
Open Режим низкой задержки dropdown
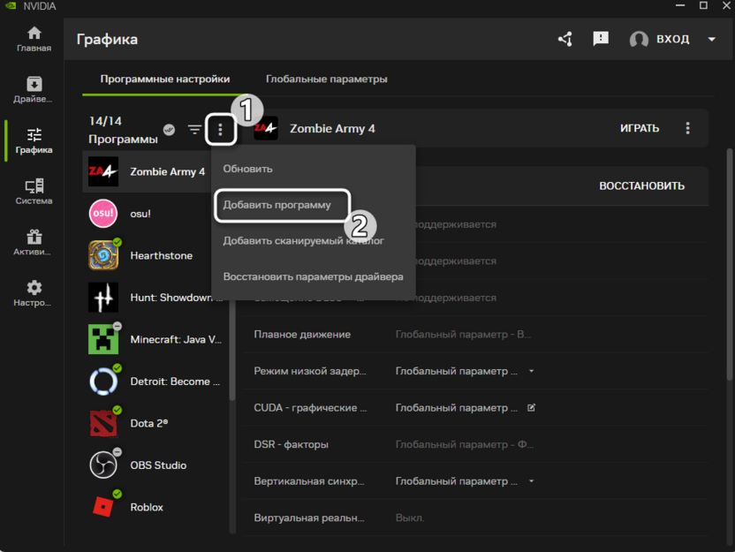point(532,371)
